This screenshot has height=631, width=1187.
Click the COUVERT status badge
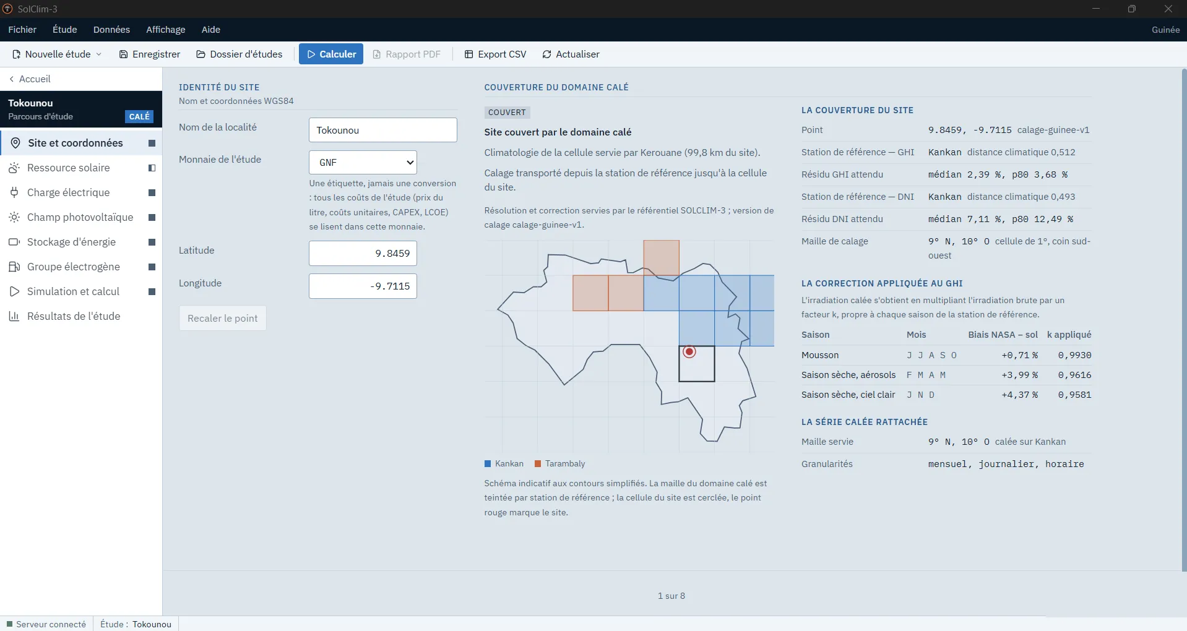[x=507, y=113]
